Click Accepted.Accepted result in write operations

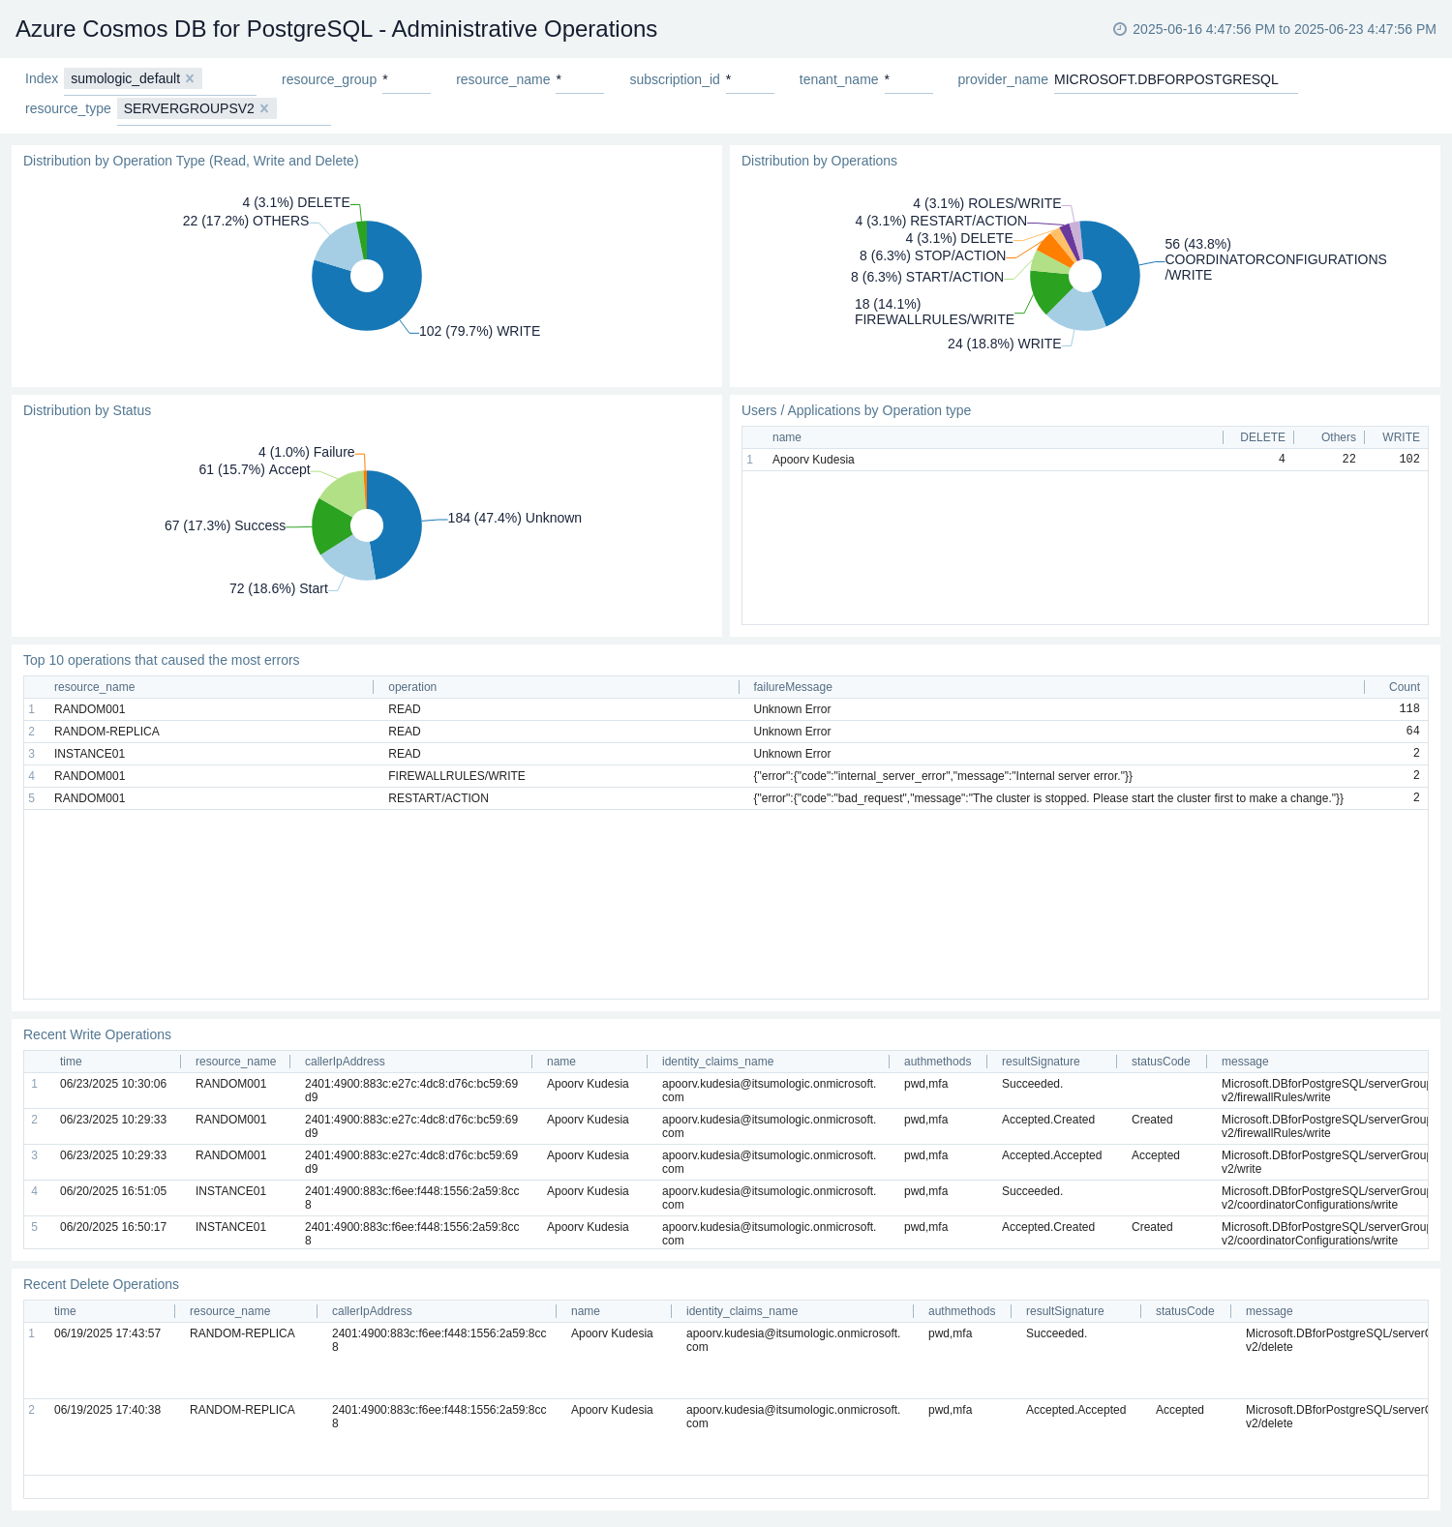pyautogui.click(x=1051, y=1155)
